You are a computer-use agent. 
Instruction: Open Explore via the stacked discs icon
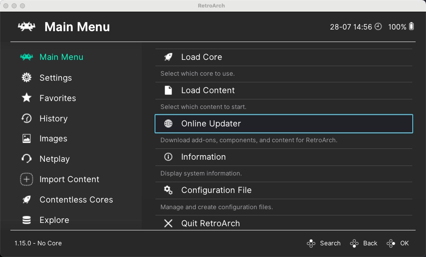point(26,220)
